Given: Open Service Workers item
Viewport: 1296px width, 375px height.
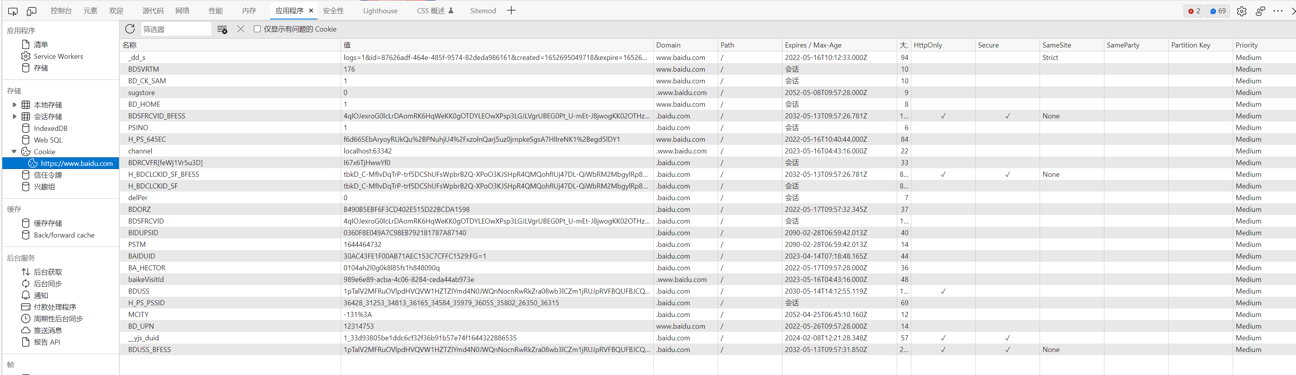Looking at the screenshot, I should coord(59,56).
